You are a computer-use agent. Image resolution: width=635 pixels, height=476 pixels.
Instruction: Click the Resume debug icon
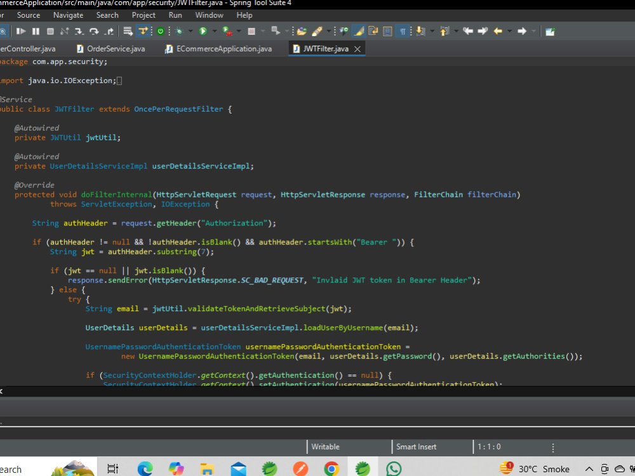pos(21,31)
